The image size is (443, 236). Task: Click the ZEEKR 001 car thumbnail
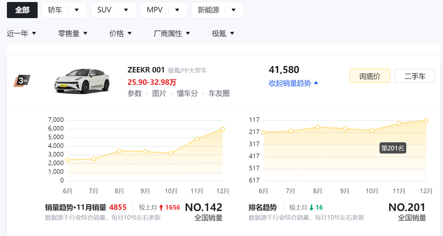pyautogui.click(x=82, y=81)
